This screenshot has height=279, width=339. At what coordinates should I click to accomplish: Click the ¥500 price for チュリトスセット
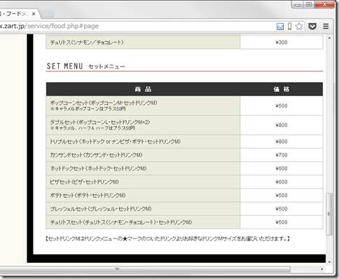282,222
